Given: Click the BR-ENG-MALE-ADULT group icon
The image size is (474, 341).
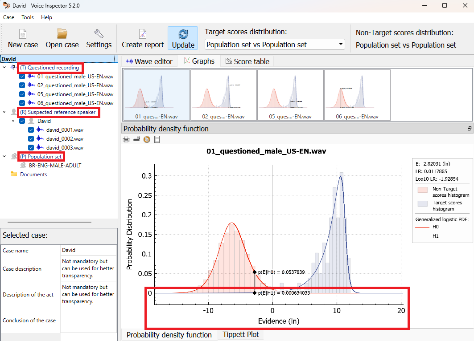Looking at the screenshot, I should [23, 165].
